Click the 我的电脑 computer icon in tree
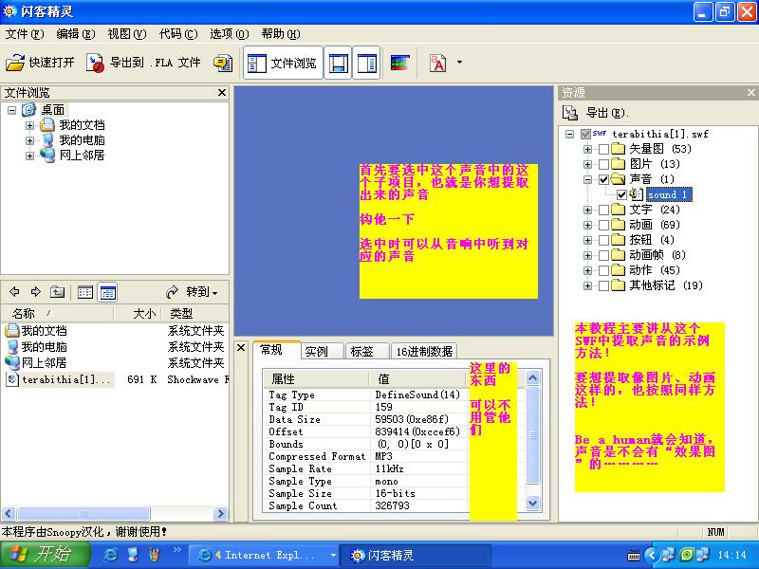Screen dimensions: 759x569 46,140
